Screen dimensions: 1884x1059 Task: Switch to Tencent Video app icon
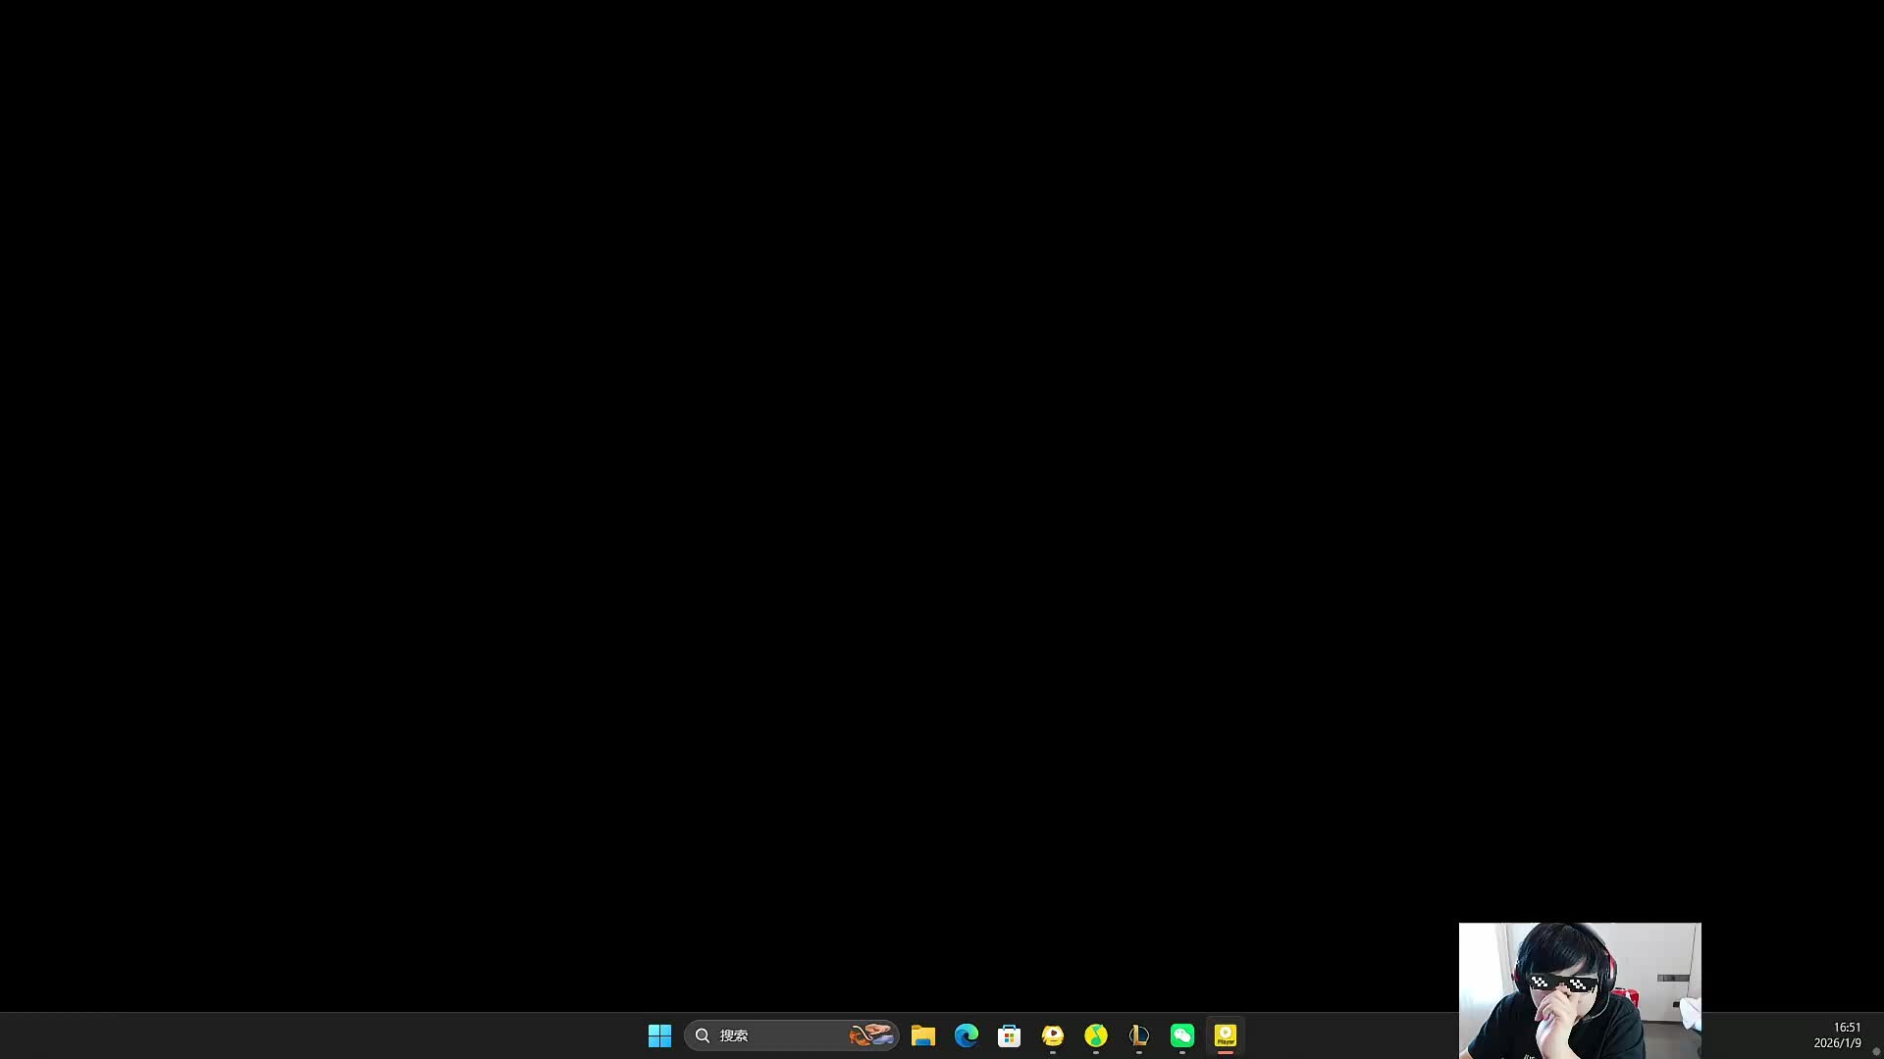[x=1052, y=1035]
